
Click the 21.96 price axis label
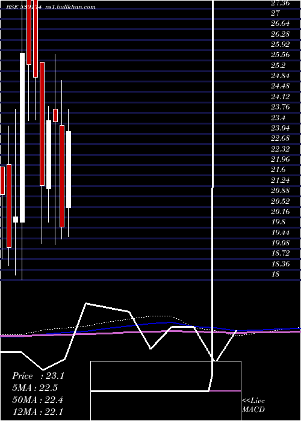[x=281, y=159]
